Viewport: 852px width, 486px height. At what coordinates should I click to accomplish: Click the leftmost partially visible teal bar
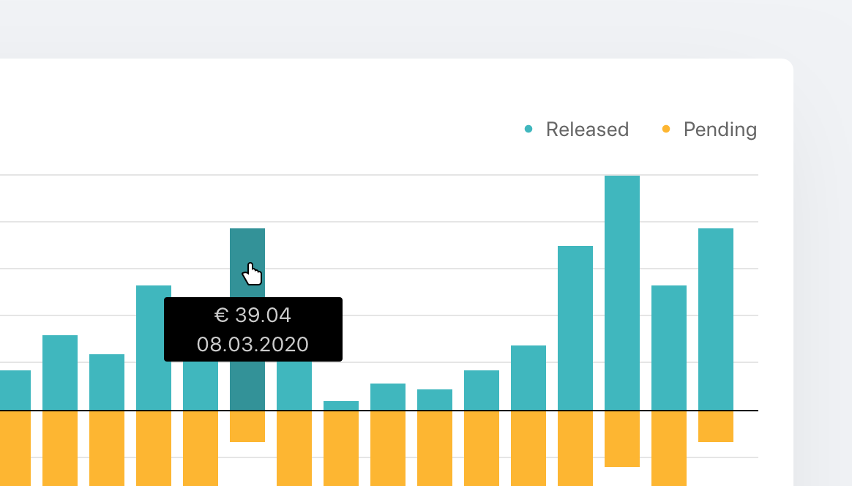pos(15,390)
